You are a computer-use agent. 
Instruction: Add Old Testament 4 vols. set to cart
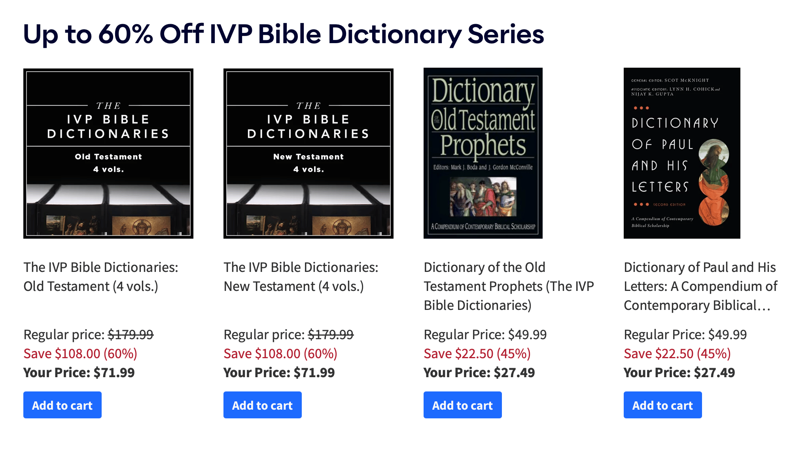62,405
